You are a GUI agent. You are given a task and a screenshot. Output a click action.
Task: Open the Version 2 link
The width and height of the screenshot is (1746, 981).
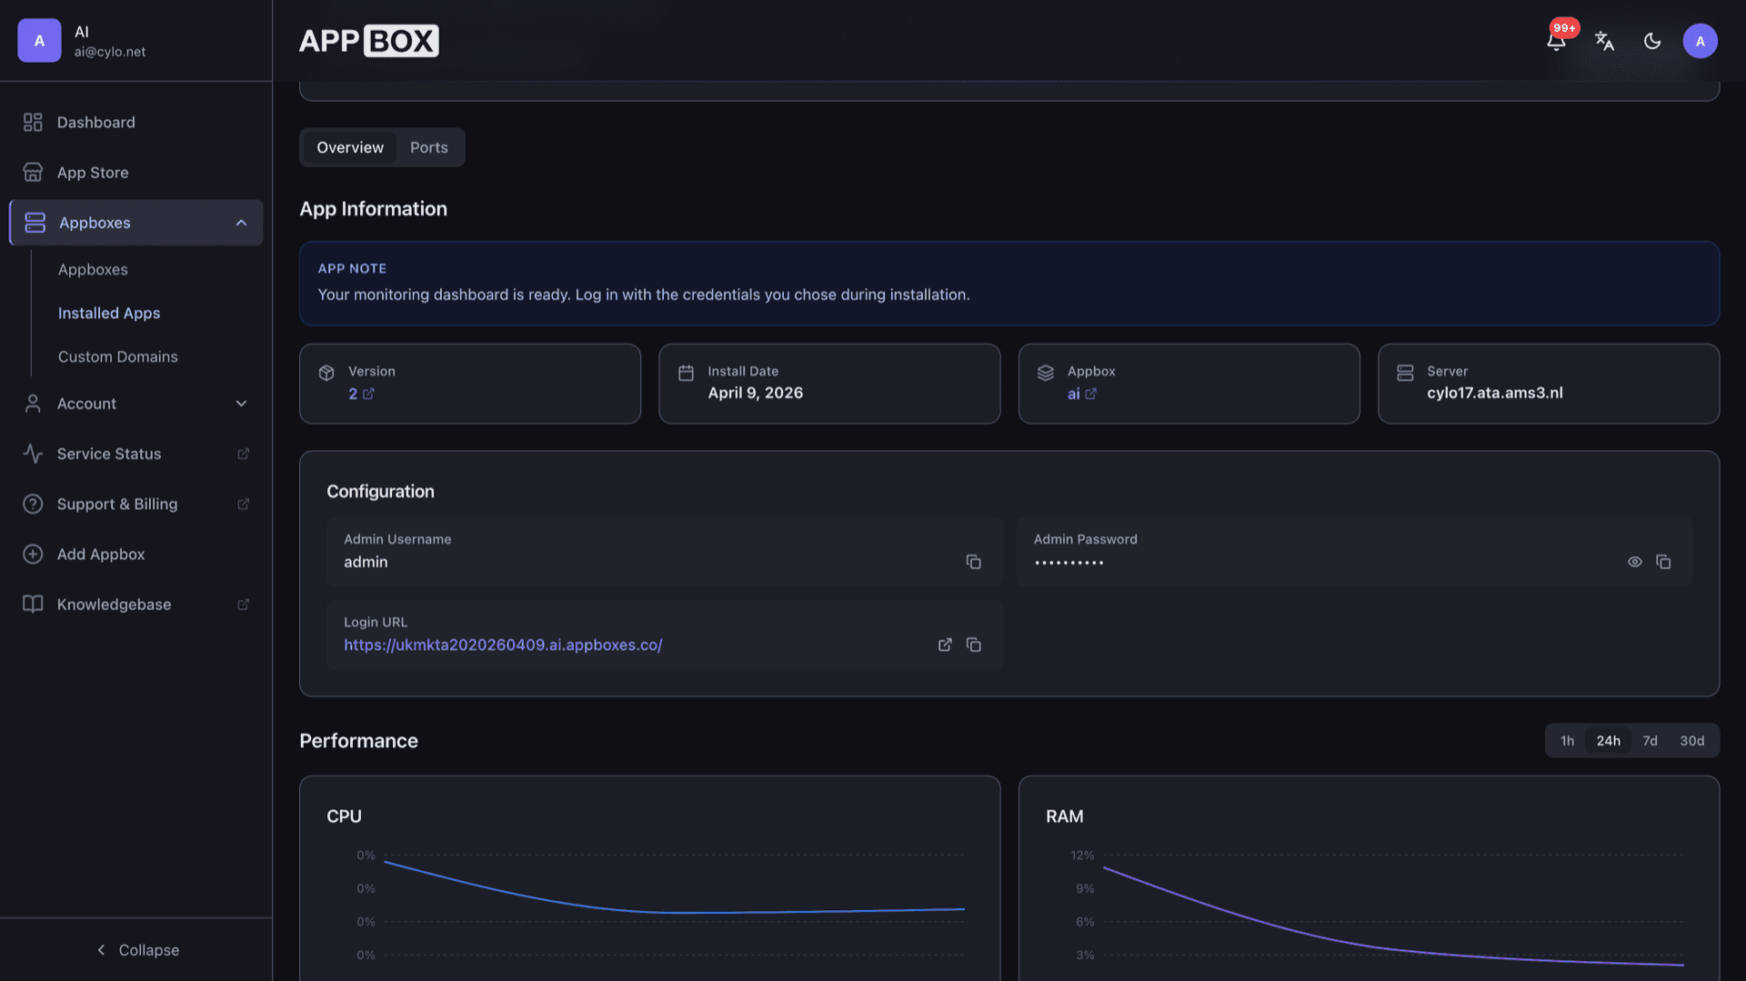361,394
